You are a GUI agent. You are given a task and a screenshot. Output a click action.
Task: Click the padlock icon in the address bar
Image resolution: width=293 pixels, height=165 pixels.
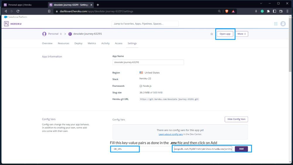57,11
